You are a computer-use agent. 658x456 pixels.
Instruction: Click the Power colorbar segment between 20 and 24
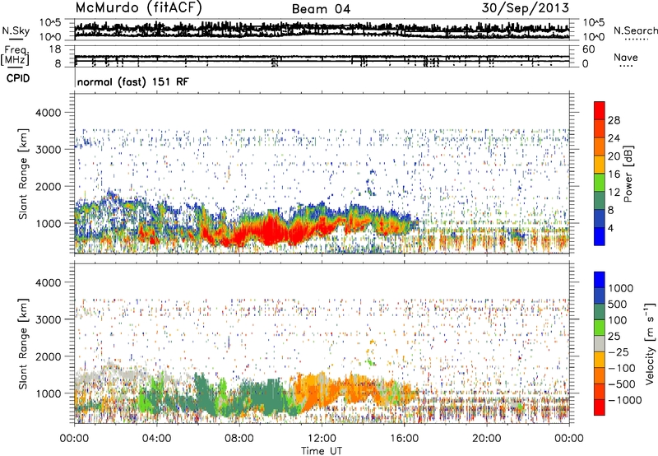pos(600,147)
